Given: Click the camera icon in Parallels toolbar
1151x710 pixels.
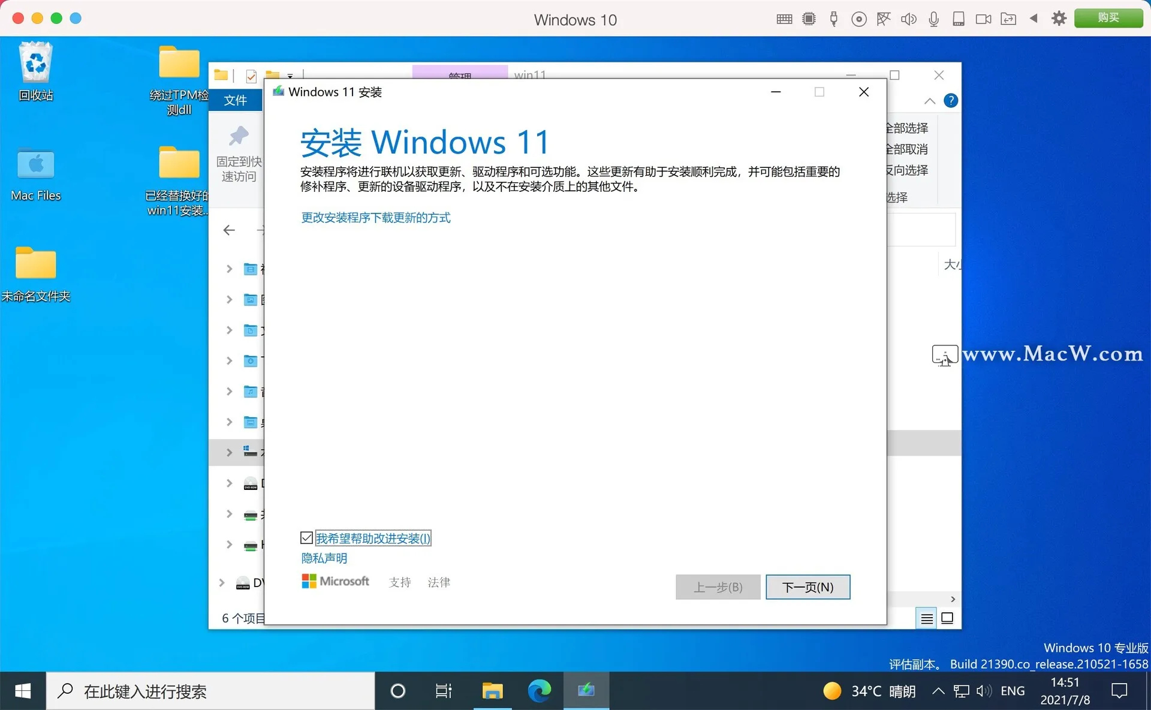Looking at the screenshot, I should pyautogui.click(x=983, y=19).
